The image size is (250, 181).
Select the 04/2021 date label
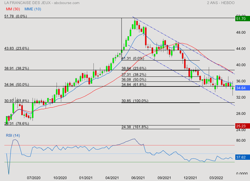[x=112, y=178]
